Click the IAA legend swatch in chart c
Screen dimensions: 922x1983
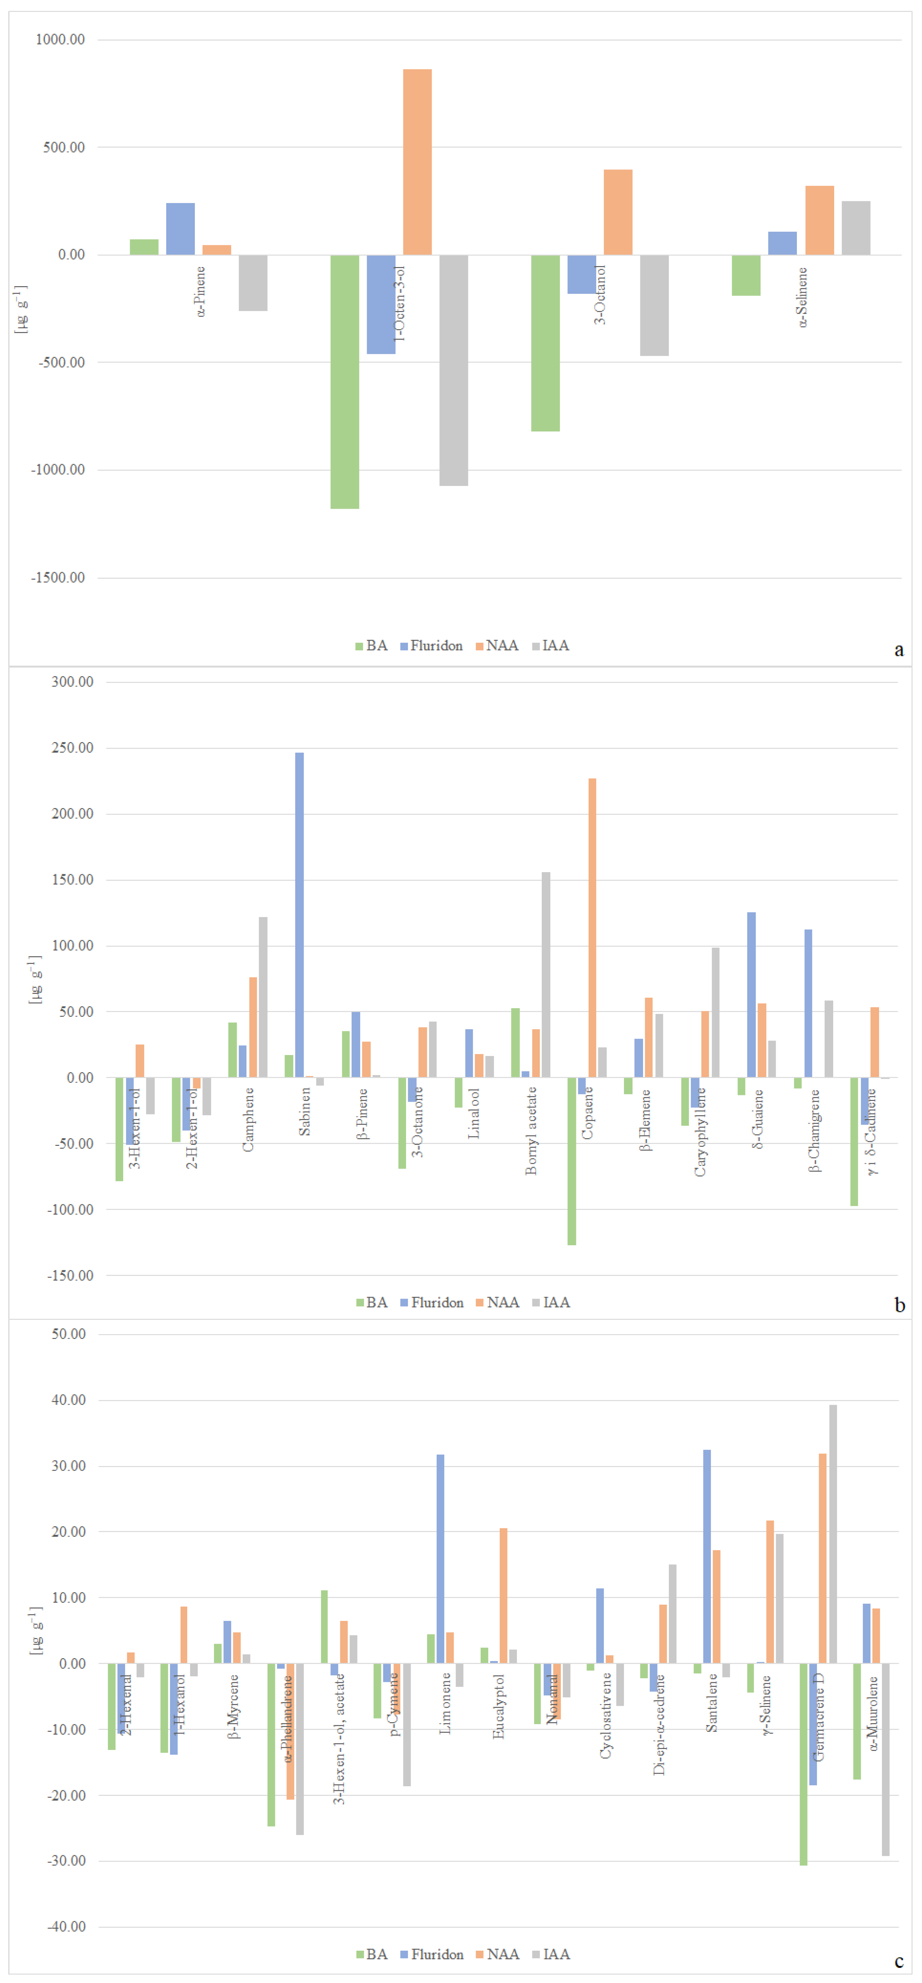[536, 1955]
